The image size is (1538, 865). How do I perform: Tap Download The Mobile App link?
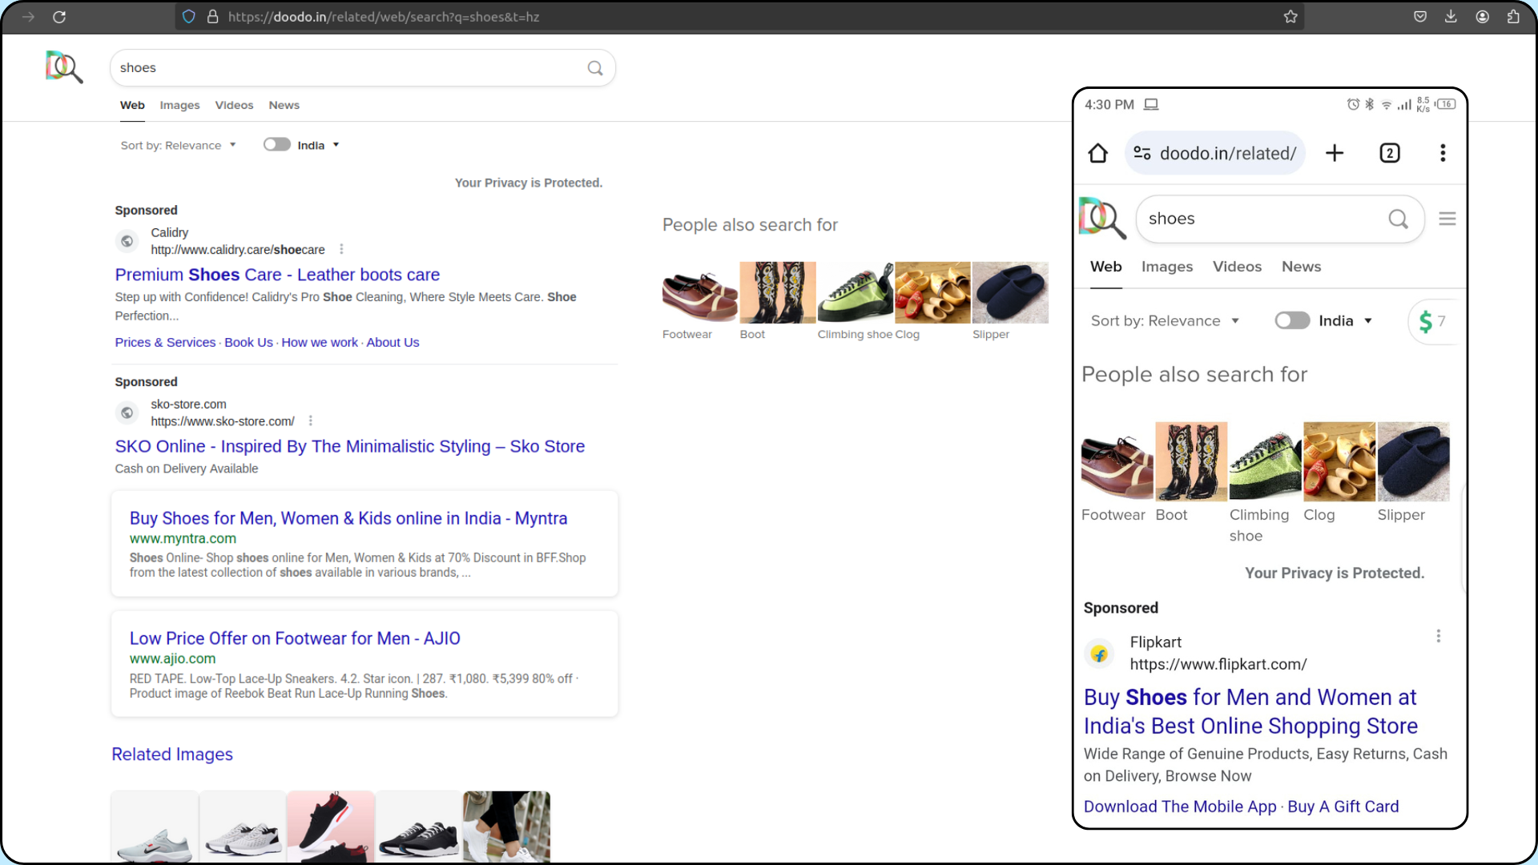pyautogui.click(x=1180, y=807)
